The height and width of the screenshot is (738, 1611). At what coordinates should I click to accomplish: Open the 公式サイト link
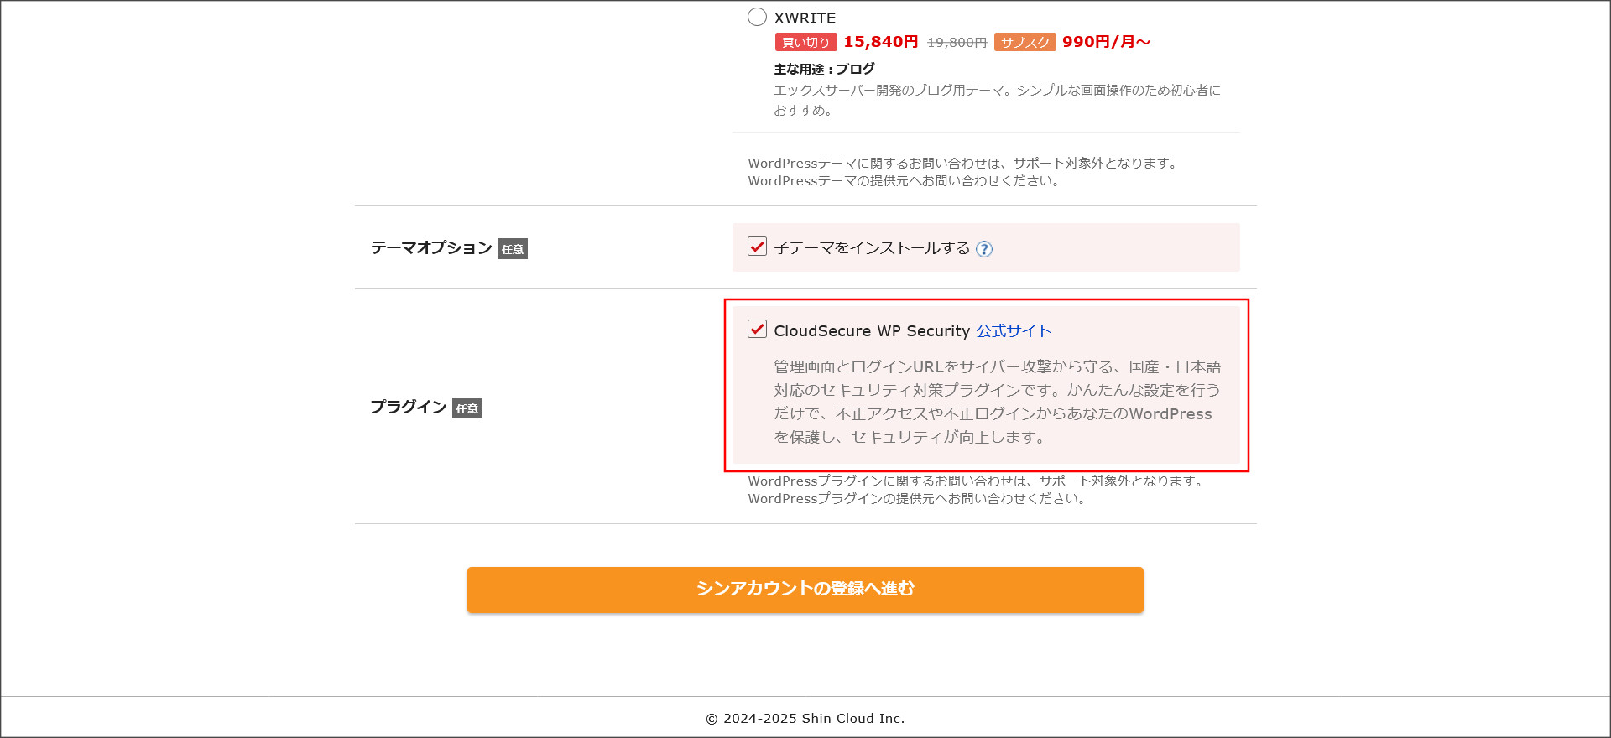[1014, 331]
